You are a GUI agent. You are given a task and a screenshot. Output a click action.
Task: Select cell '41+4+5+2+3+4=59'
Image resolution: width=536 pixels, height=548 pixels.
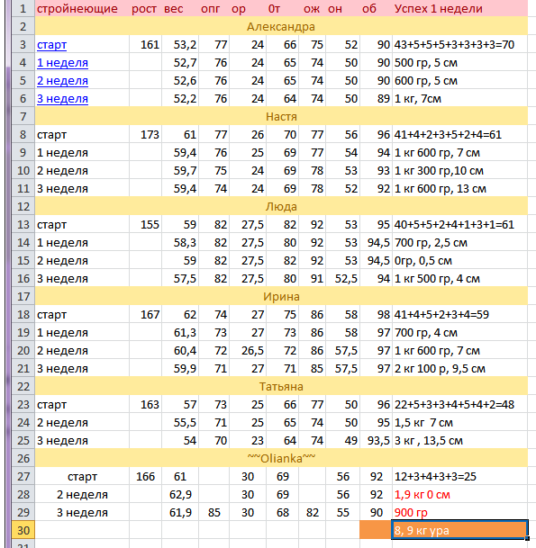coord(459,315)
